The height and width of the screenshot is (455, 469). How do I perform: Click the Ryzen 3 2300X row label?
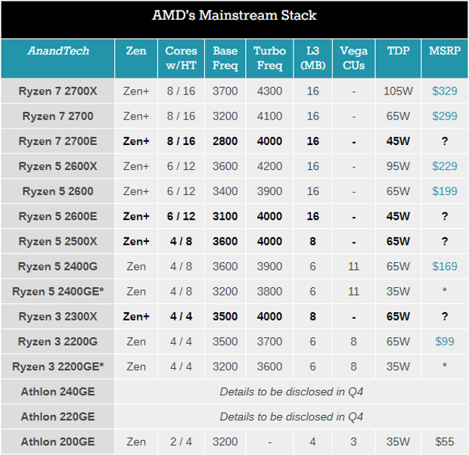tap(58, 317)
